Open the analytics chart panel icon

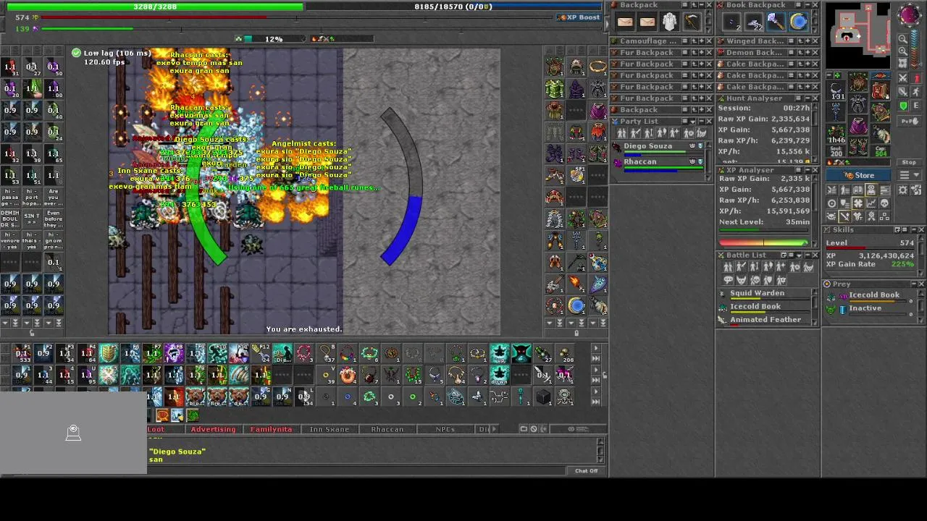coord(871,203)
